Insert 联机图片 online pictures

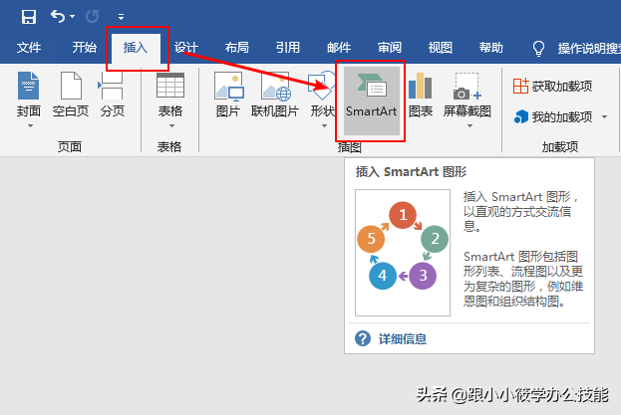[275, 95]
